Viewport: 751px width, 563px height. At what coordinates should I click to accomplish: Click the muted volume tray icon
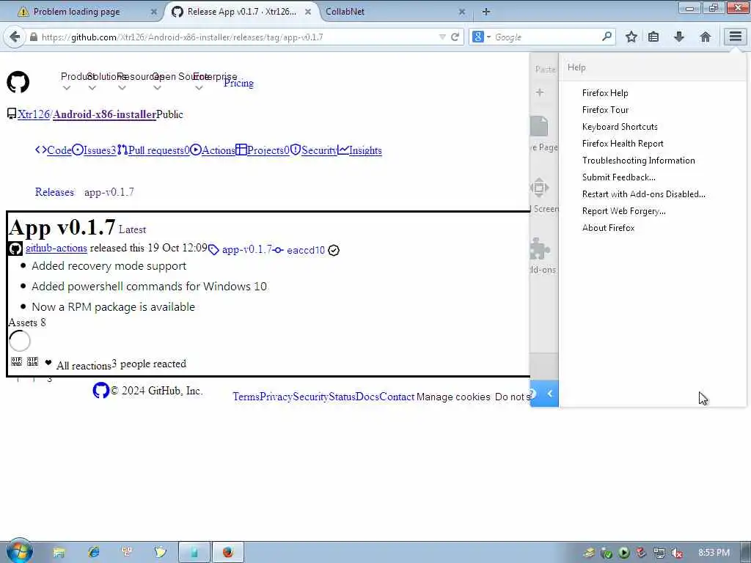(x=676, y=553)
